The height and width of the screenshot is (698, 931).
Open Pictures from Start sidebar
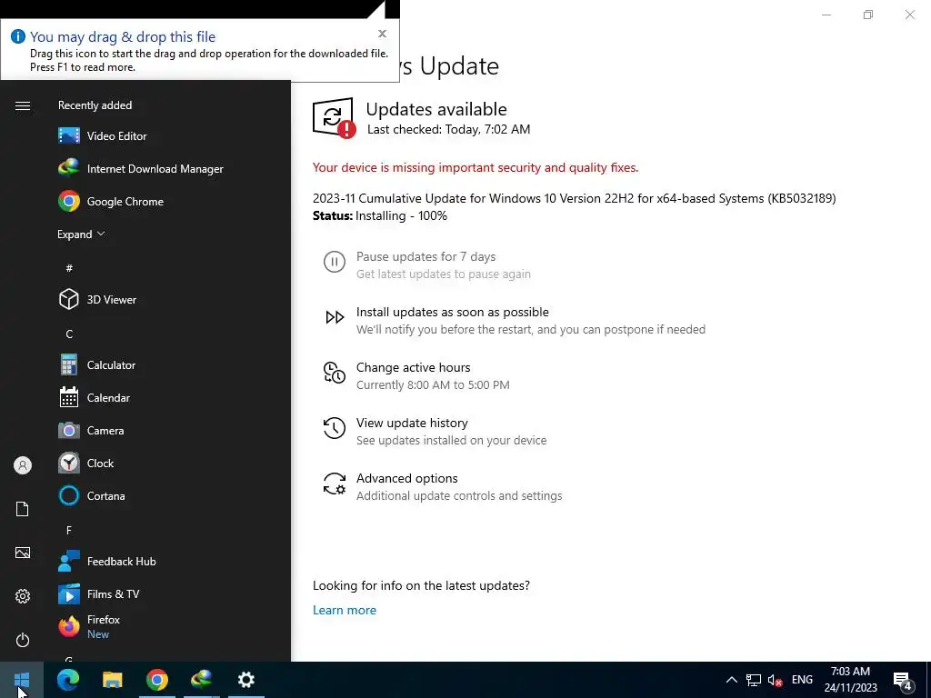pos(23,553)
